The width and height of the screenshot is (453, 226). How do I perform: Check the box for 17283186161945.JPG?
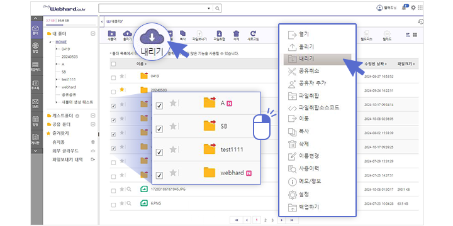pyautogui.click(x=113, y=191)
